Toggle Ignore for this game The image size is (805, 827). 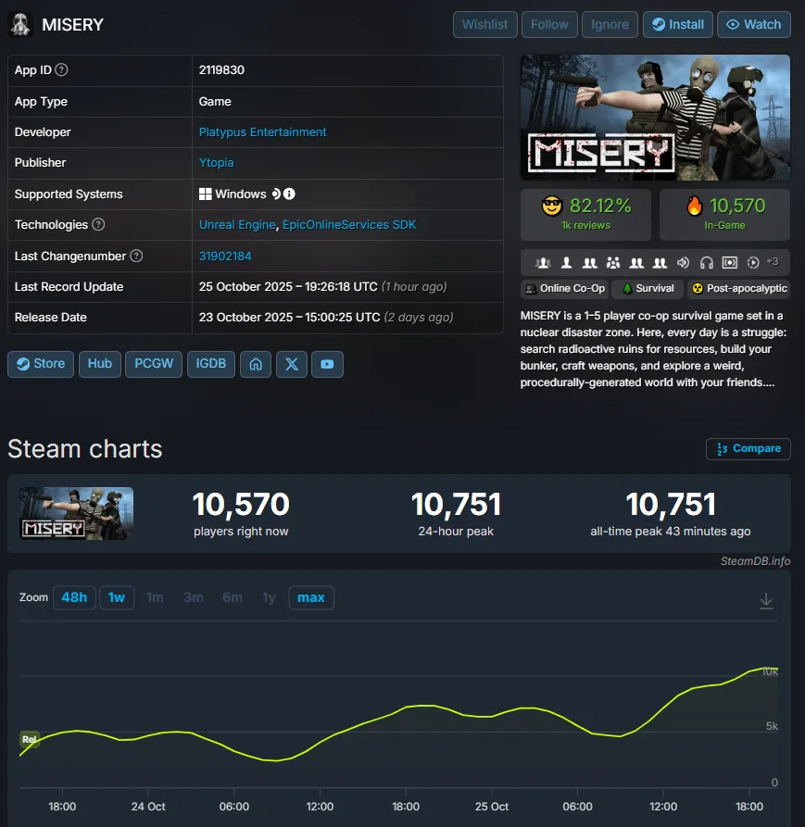(x=610, y=24)
